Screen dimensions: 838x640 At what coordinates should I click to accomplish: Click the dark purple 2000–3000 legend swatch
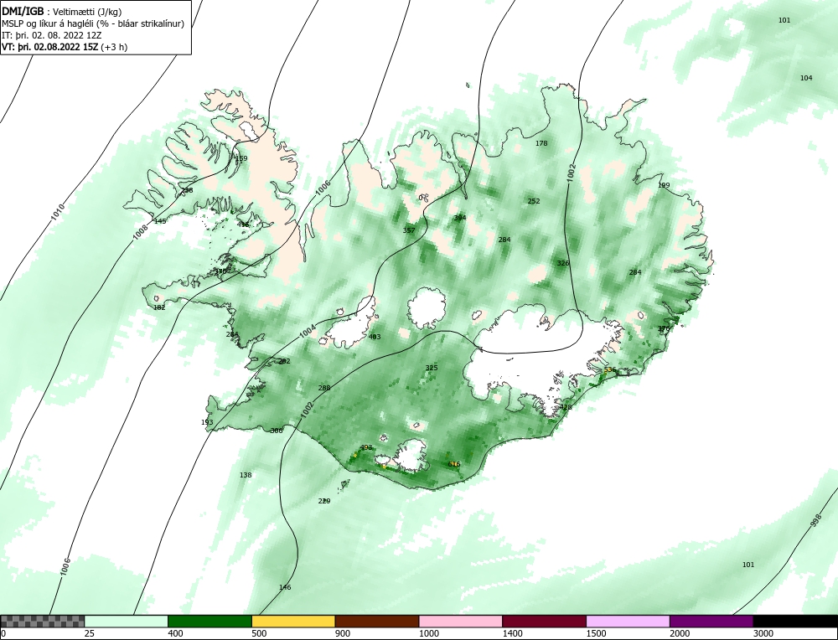click(x=711, y=621)
